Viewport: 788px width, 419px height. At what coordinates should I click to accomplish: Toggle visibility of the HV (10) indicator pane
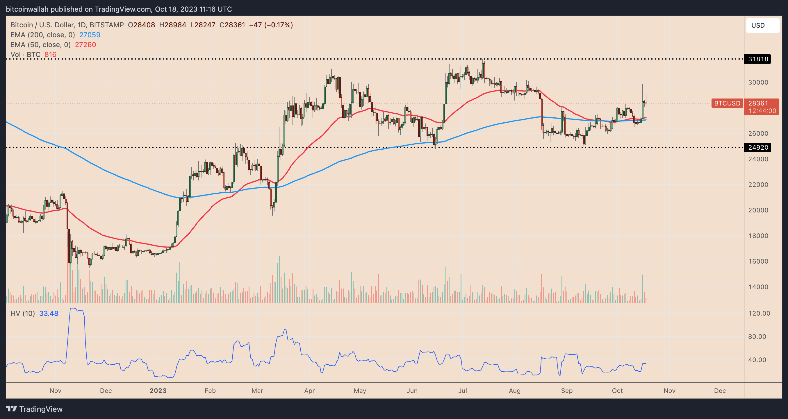coord(23,313)
